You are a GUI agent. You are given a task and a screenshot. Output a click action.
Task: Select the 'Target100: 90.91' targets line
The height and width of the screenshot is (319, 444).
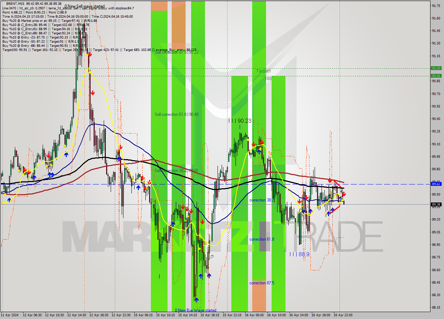pyautogui.click(x=99, y=50)
